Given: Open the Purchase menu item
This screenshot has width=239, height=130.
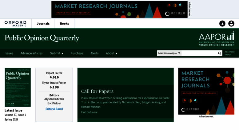Looking at the screenshot, I should [x=77, y=53].
